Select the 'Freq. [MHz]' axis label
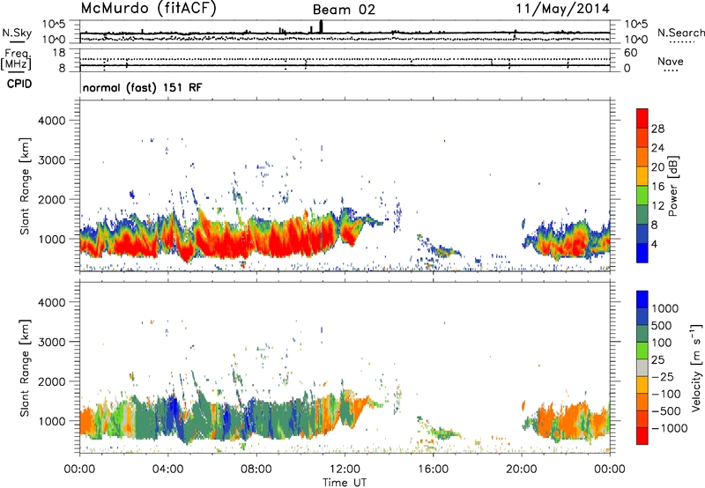 click(16, 60)
